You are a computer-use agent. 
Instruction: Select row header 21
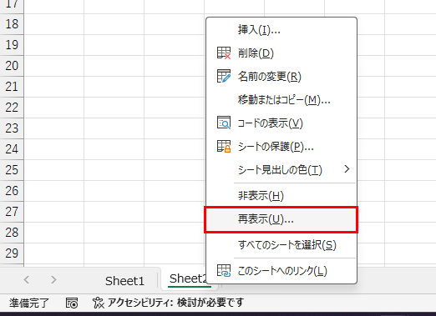12,87
